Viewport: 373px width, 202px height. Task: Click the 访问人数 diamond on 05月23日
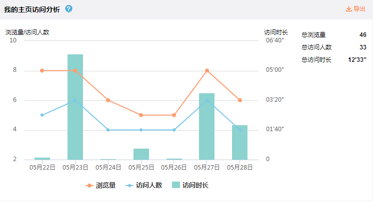point(75,100)
